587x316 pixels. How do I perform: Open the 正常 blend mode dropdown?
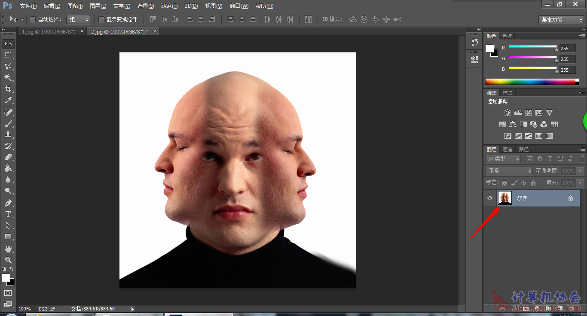(509, 171)
